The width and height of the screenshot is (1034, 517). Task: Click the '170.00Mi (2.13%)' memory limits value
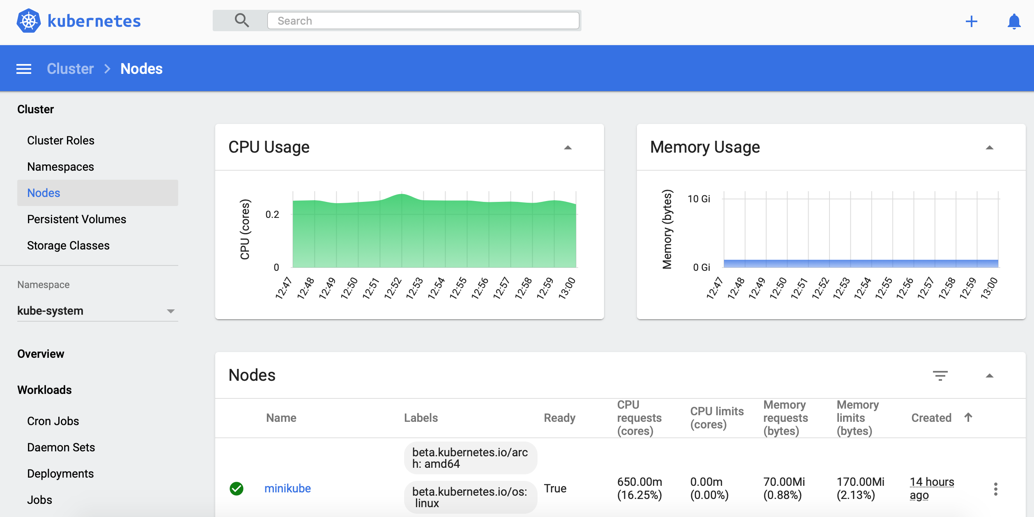[861, 488]
